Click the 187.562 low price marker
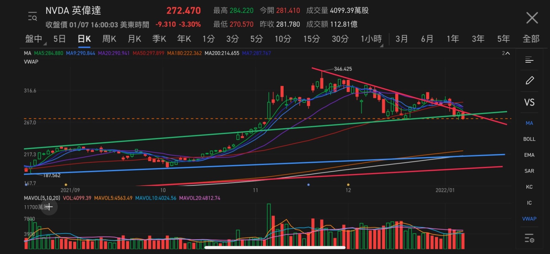The height and width of the screenshot is (254, 550). coord(52,175)
